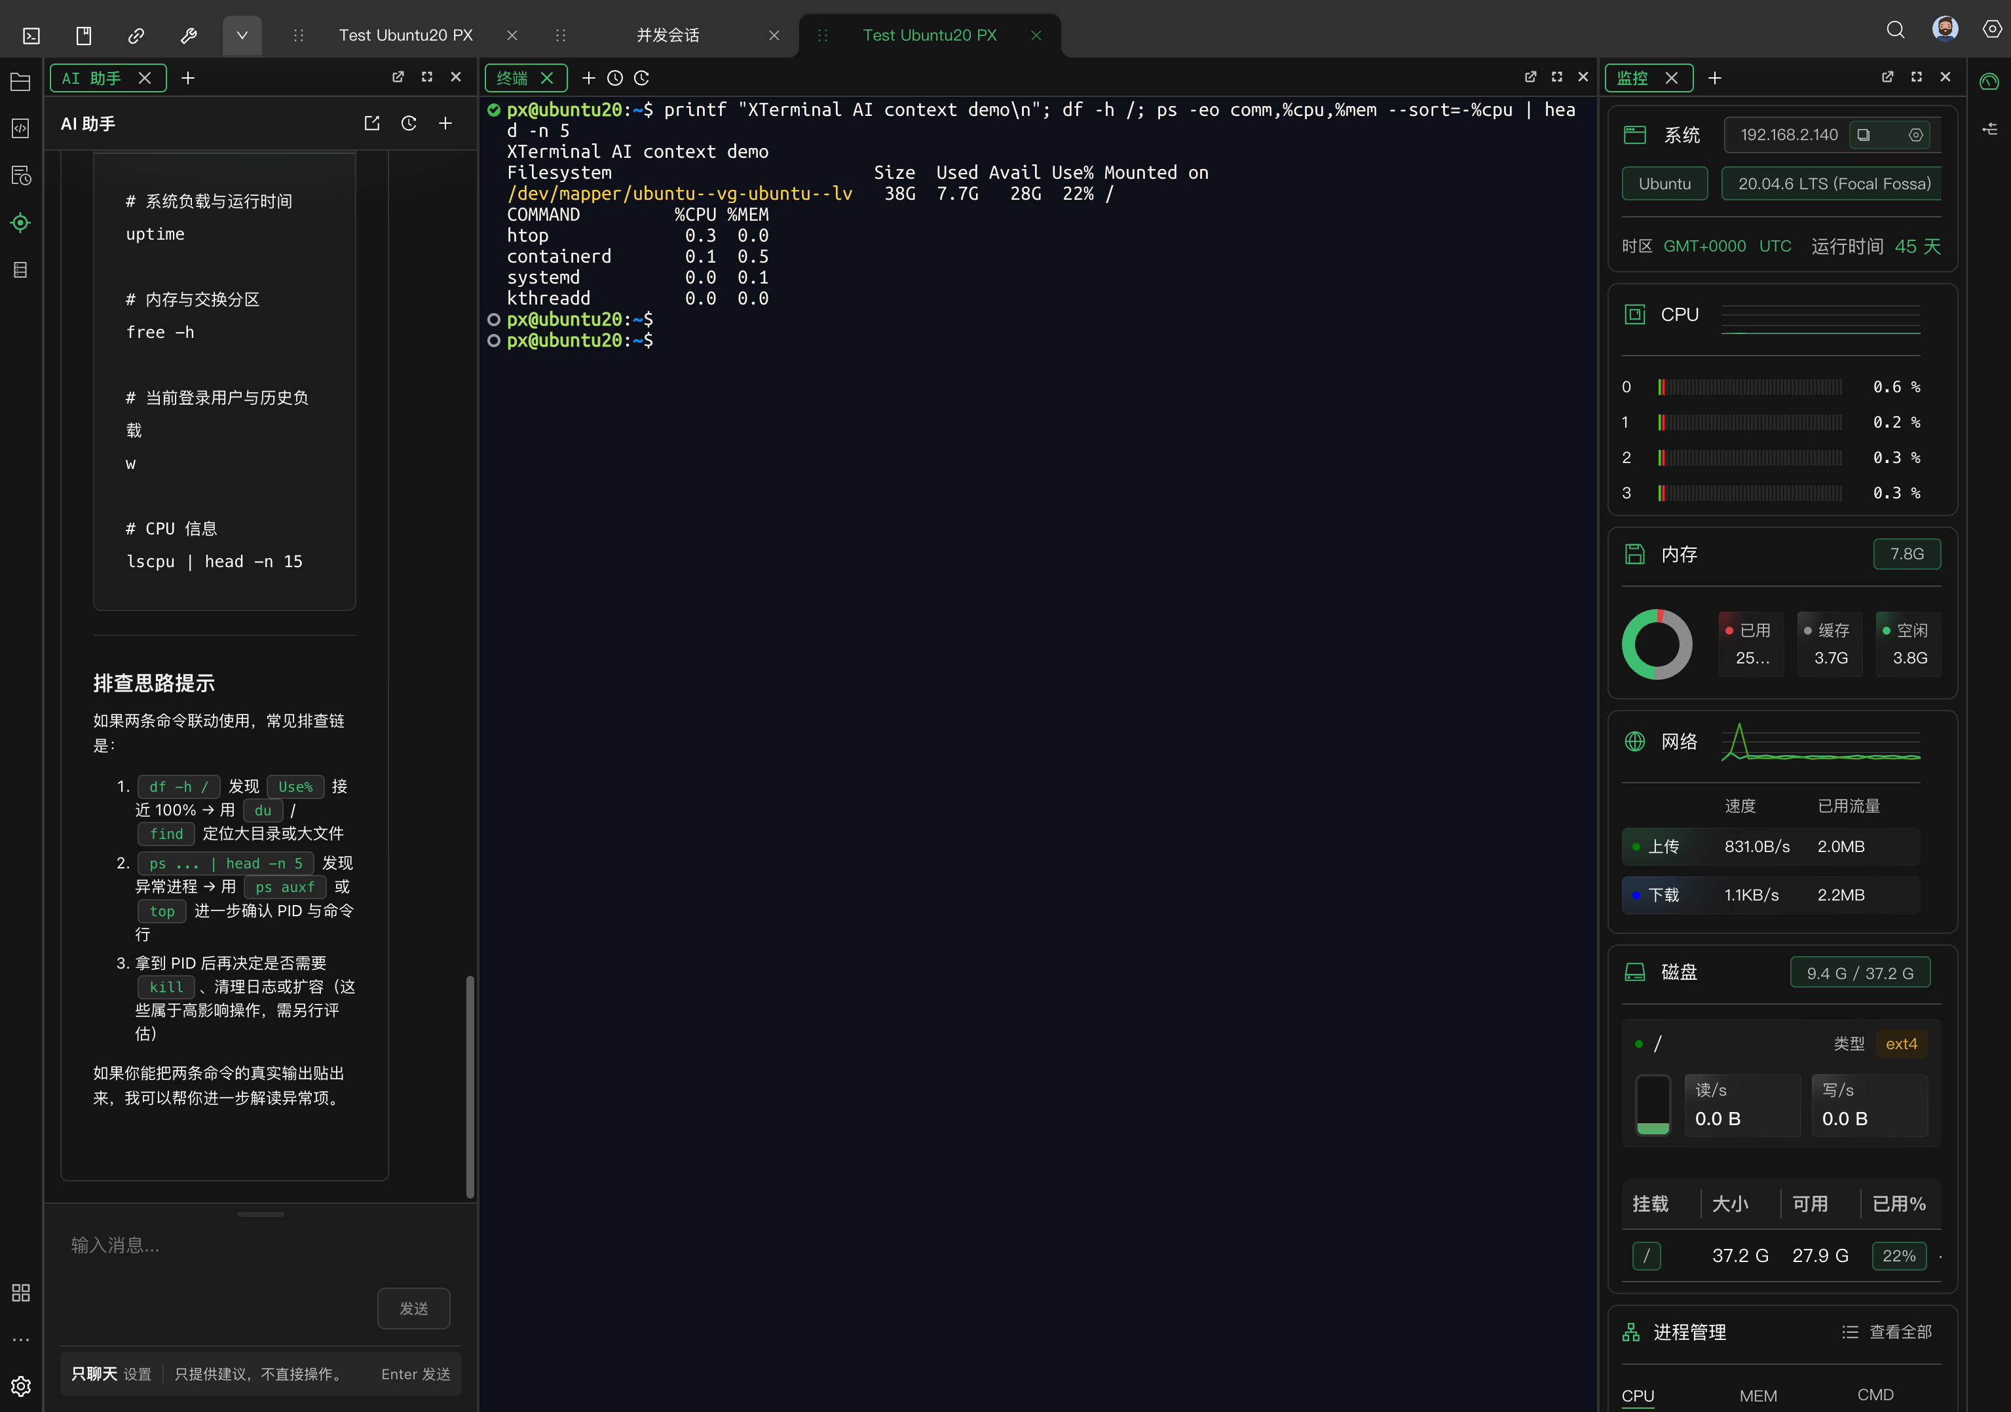Click the 22% disk used badge
Screen dimensions: 2011x1412
[x=1899, y=1256]
